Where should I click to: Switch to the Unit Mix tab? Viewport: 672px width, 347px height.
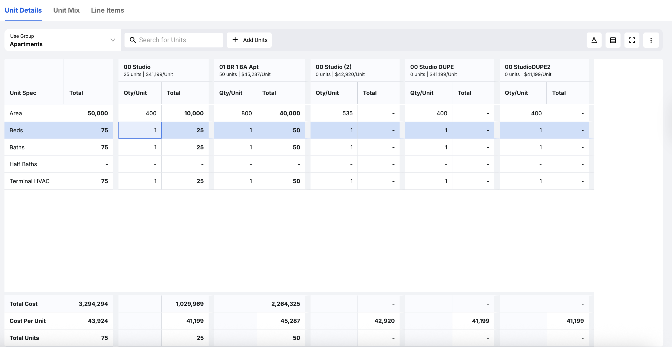tap(66, 10)
